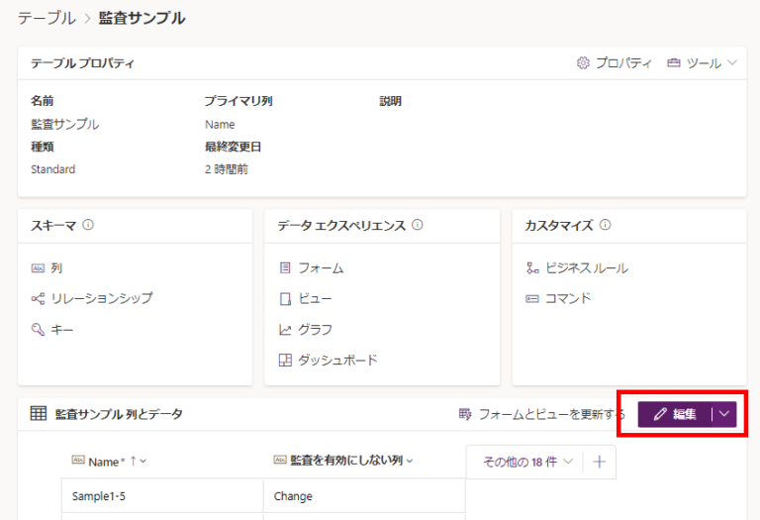Go to テーブル in the breadcrumb
760x520 pixels.
click(x=46, y=18)
